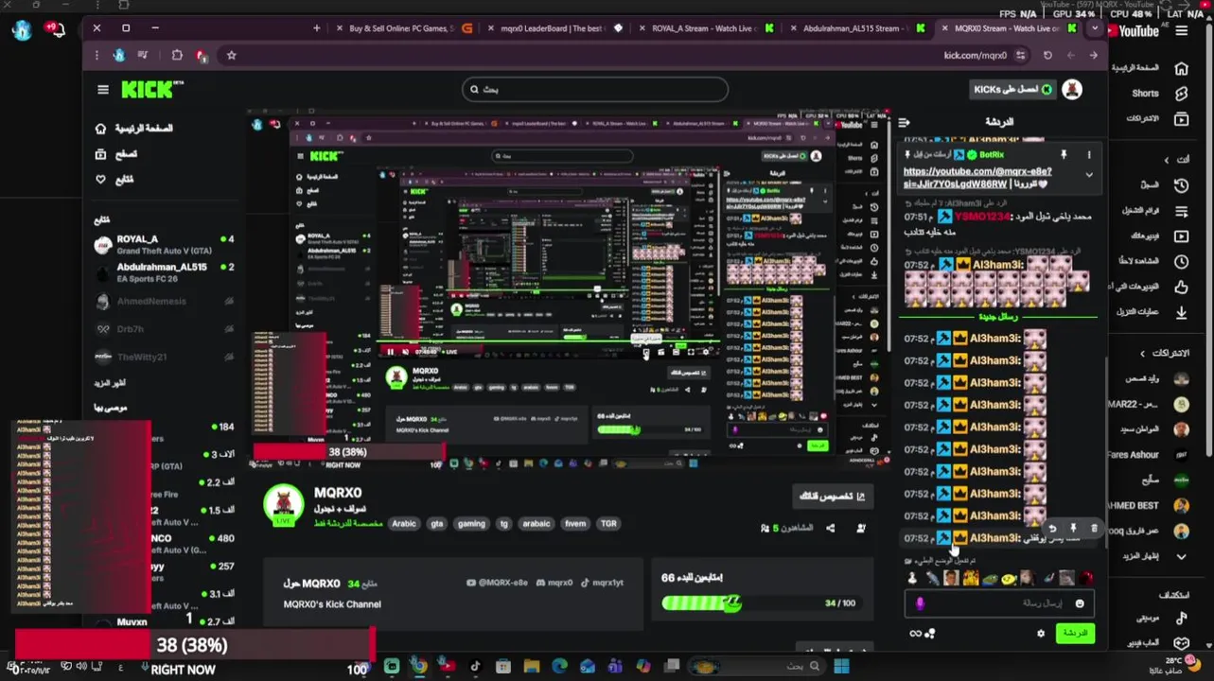This screenshot has height=681, width=1214.
Task: Click the MQRX0 streamer avatar
Action: click(x=283, y=504)
